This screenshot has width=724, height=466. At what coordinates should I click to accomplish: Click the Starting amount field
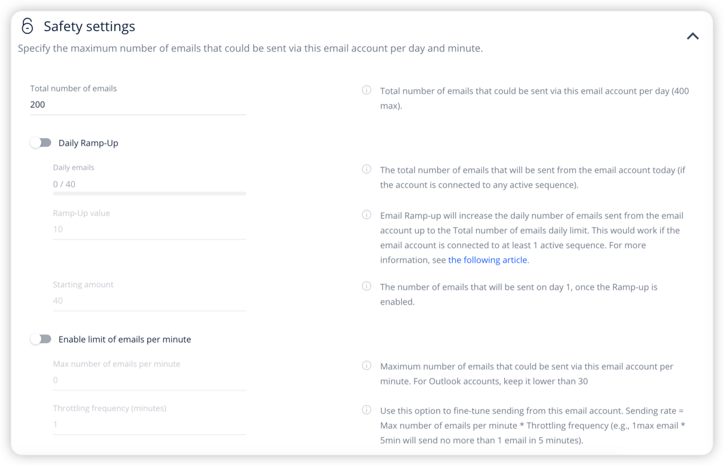[x=149, y=301]
